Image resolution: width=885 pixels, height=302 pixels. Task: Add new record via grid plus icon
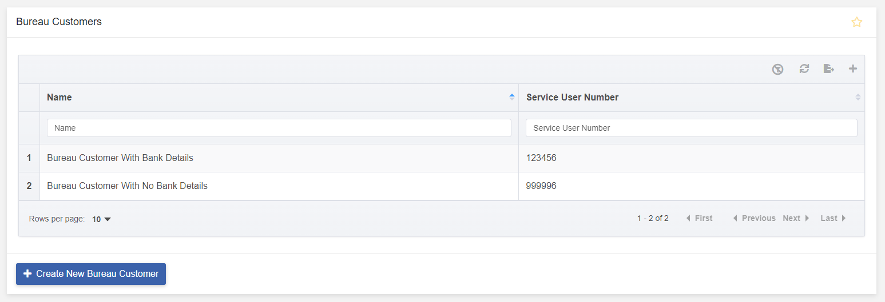pos(853,69)
